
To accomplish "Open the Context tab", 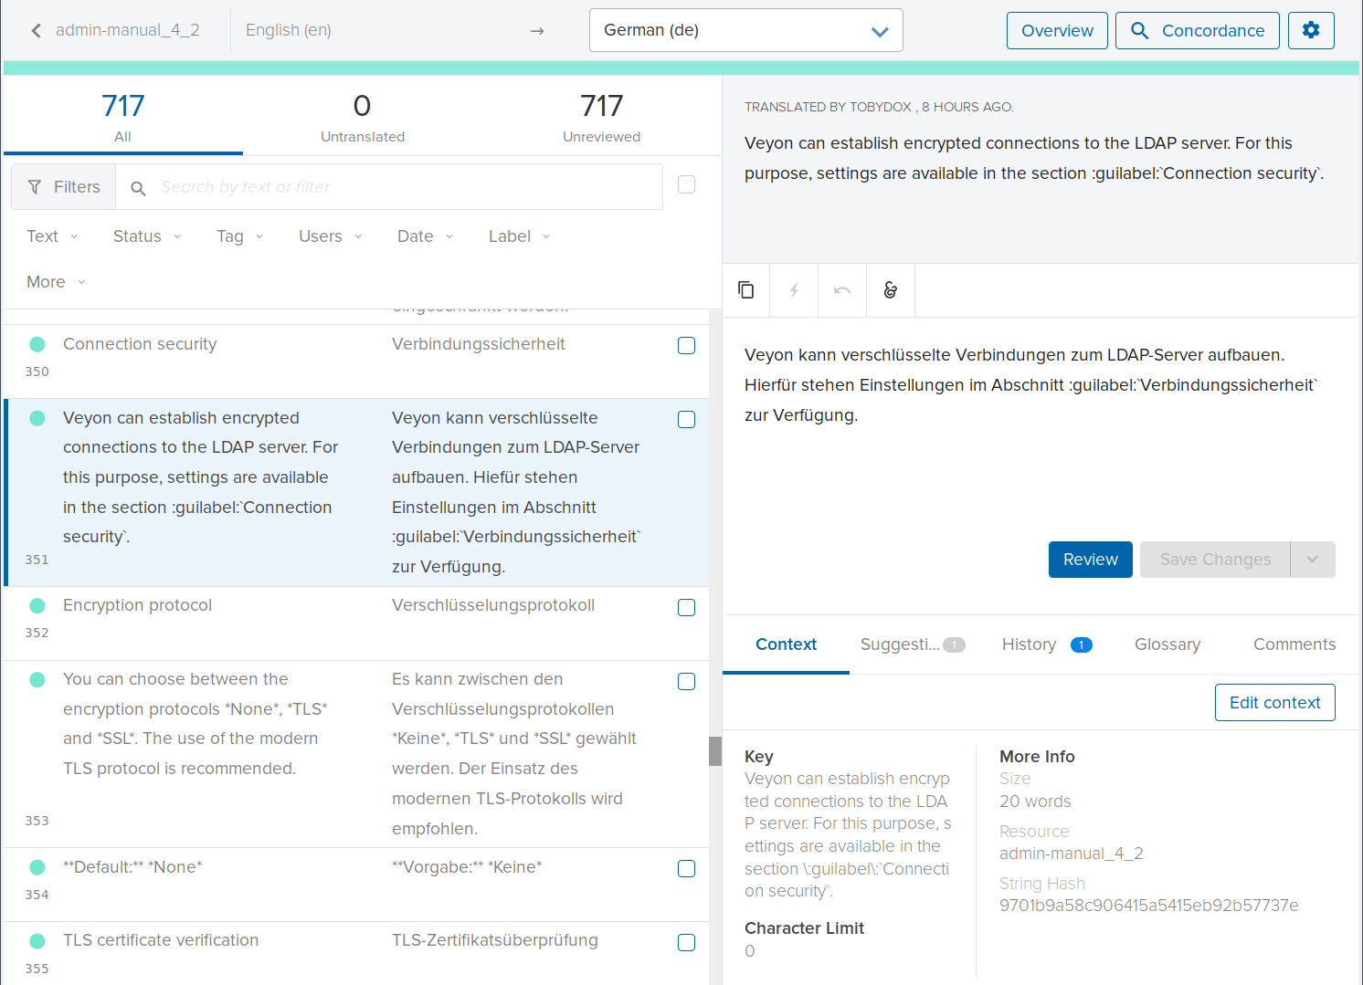I will click(x=786, y=644).
